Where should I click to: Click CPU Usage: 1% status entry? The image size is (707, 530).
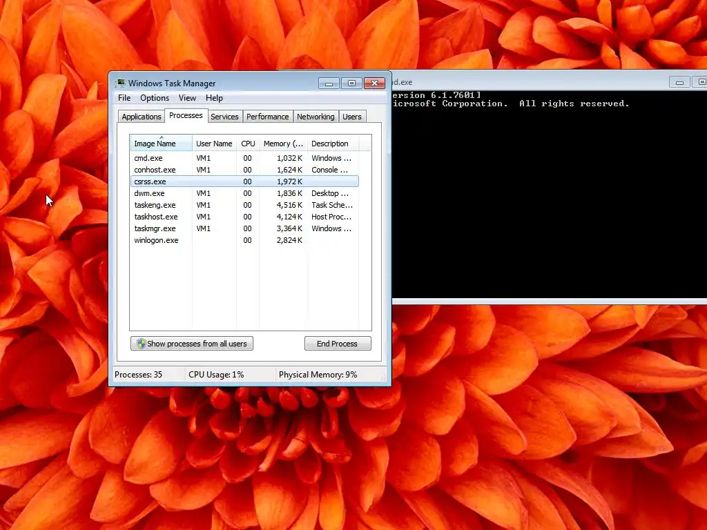tap(216, 375)
